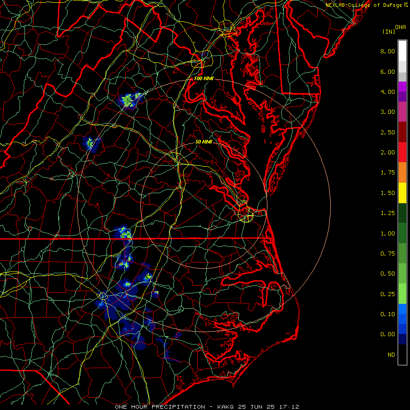Select the 4.00 legend value

(388, 92)
